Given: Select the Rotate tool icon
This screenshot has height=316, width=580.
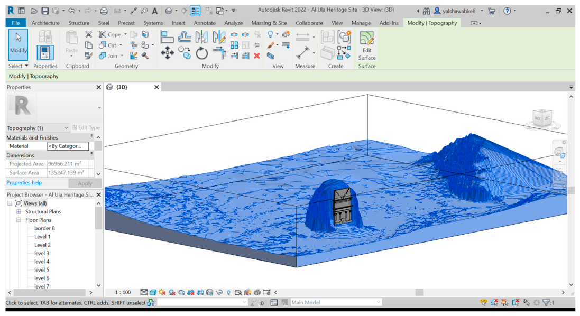Looking at the screenshot, I should [201, 53].
